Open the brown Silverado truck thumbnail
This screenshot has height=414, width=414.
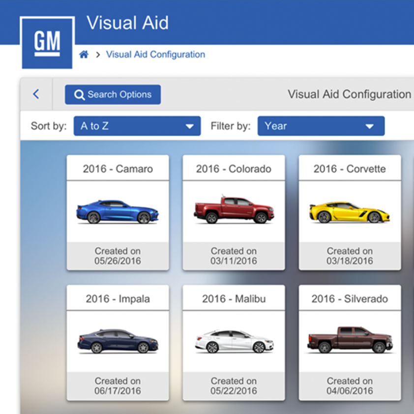pyautogui.click(x=350, y=340)
